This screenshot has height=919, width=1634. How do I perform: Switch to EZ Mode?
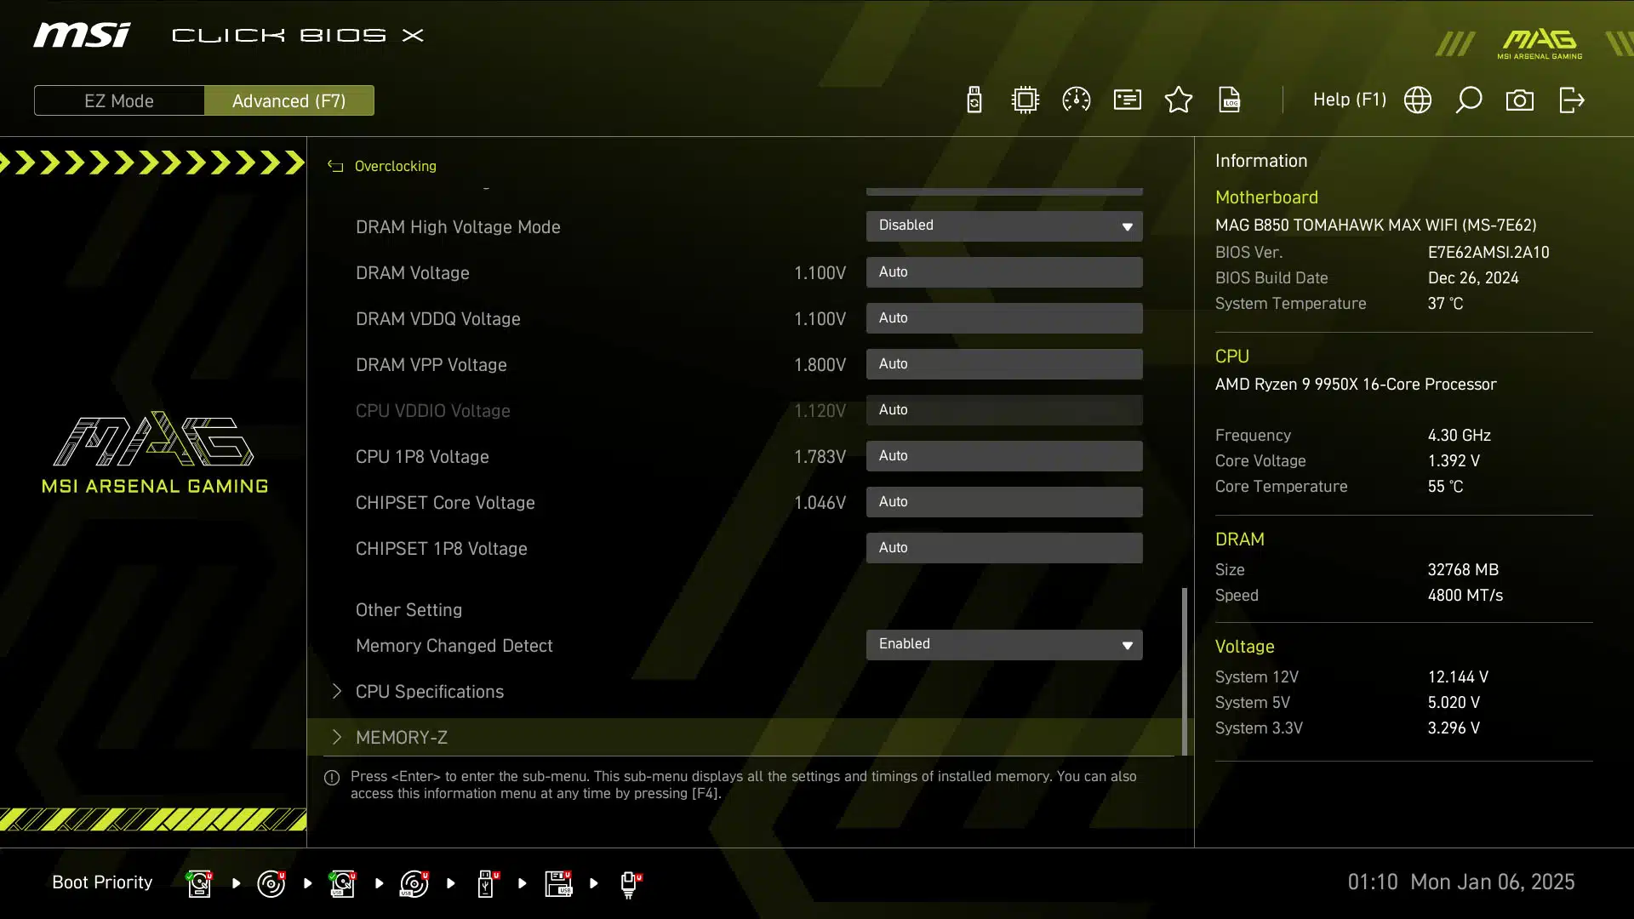point(119,100)
